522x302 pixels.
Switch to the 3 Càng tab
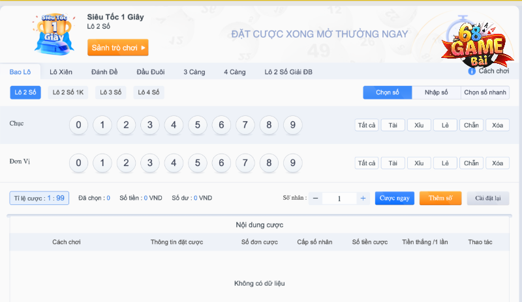point(194,72)
